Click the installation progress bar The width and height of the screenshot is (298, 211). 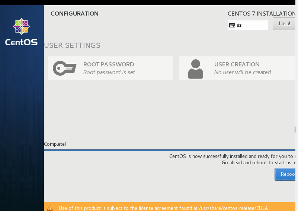170,150
